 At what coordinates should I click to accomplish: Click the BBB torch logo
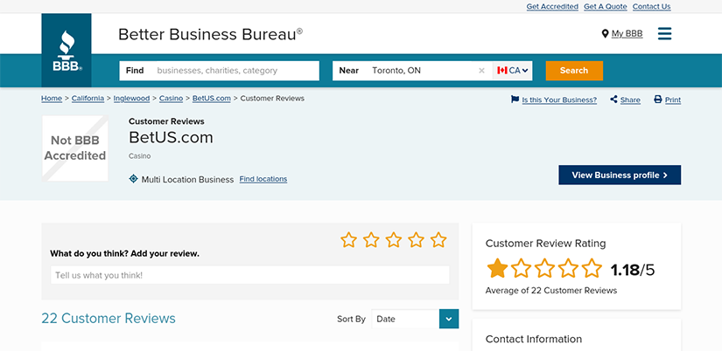pos(67,50)
